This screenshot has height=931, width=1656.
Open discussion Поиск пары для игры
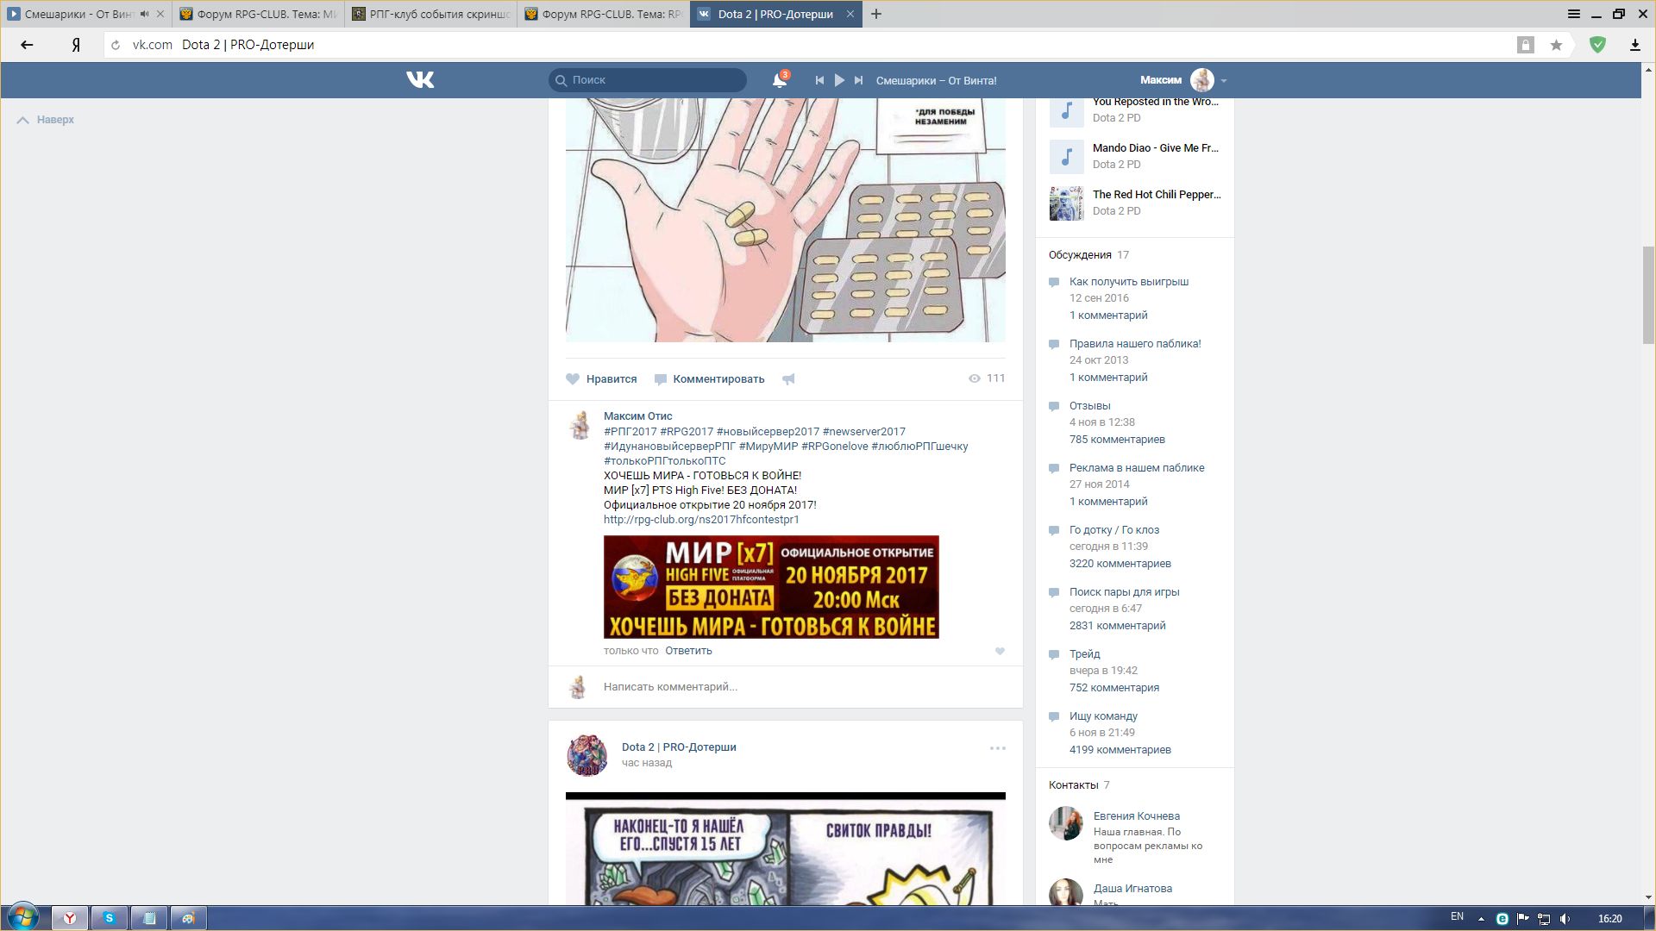pos(1125,592)
